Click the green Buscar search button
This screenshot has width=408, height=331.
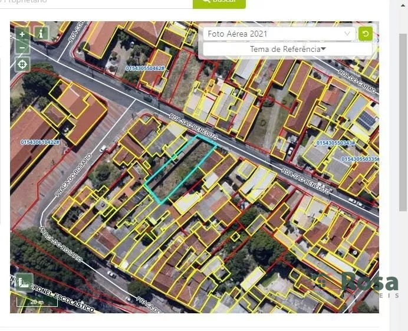click(219, 4)
